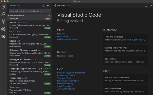Open the Printable keyboard cheatsheet link
The width and height of the screenshot is (153, 95).
(71, 73)
